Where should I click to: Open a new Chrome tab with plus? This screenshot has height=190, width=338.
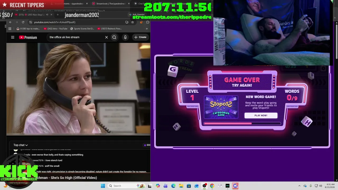tap(58, 15)
